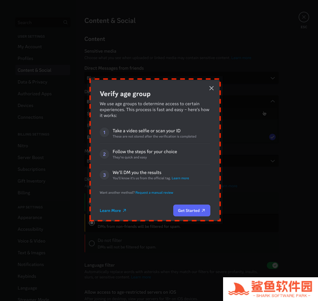Click the step 2 number badge

tap(105, 154)
